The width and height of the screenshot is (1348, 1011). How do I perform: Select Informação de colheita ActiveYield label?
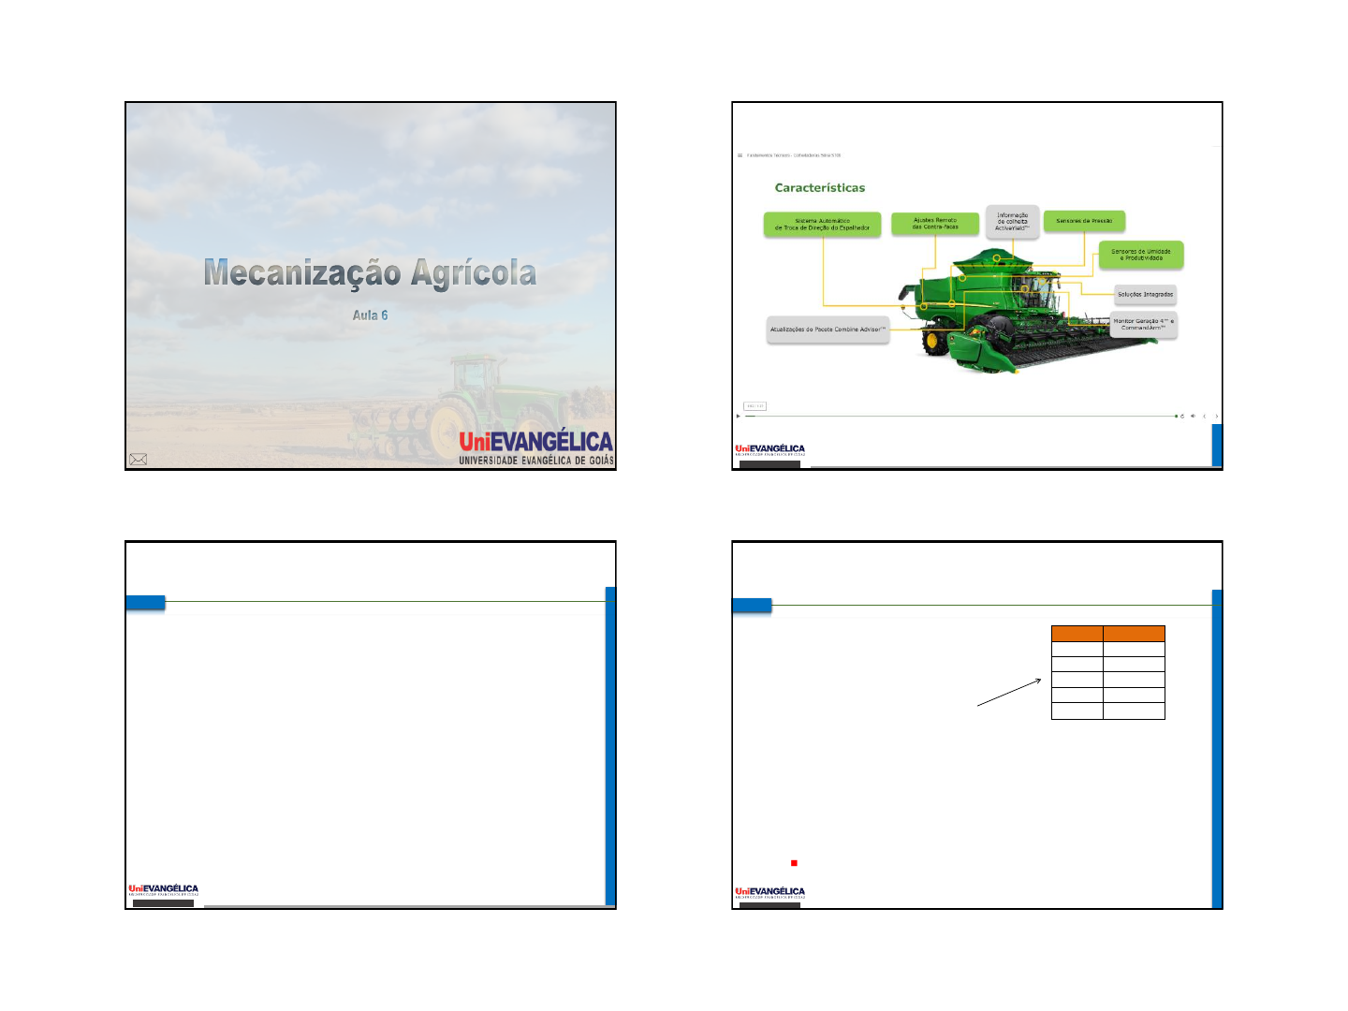point(1012,222)
